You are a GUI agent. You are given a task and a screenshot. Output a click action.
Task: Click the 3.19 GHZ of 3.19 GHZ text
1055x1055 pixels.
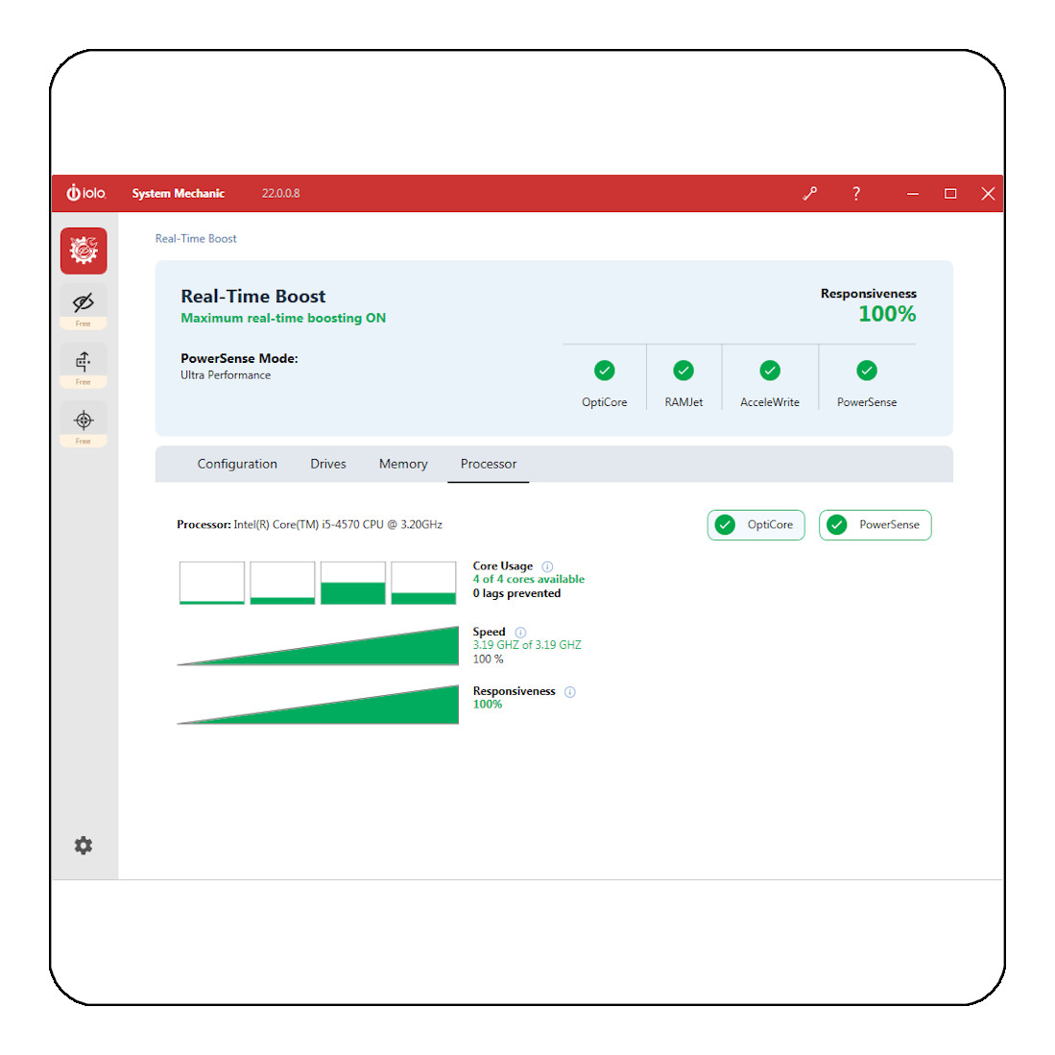click(x=527, y=644)
